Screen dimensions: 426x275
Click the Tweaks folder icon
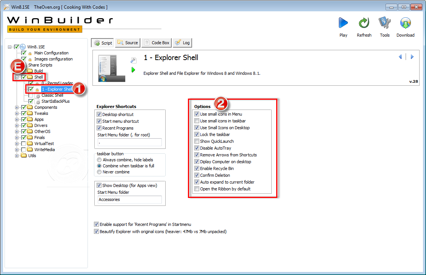[30, 113]
